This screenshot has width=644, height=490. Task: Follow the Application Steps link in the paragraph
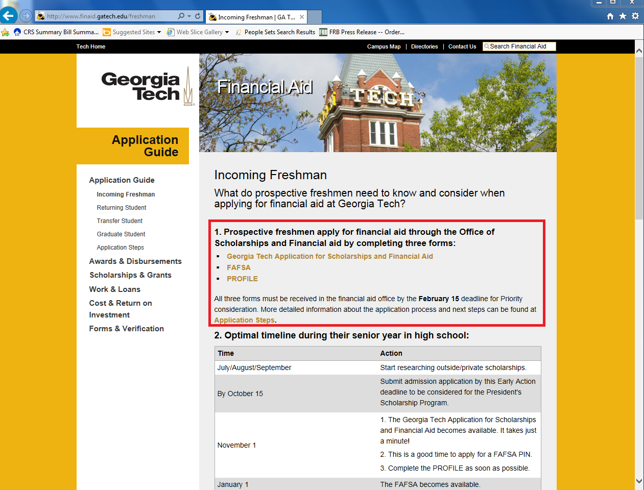point(245,320)
